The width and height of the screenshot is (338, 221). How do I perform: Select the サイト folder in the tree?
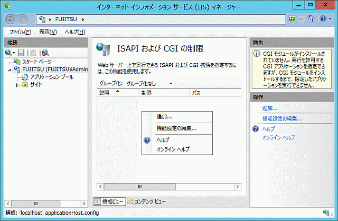tap(36, 84)
